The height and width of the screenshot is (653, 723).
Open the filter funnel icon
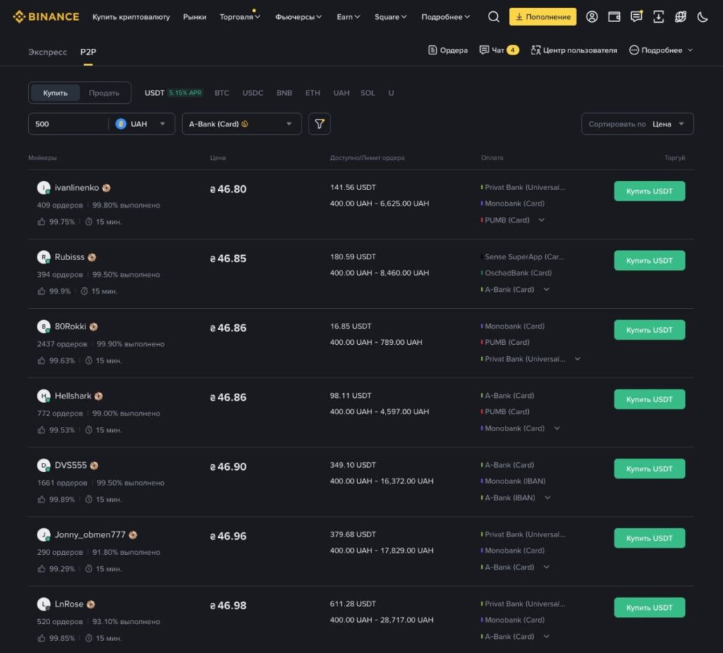pos(319,124)
